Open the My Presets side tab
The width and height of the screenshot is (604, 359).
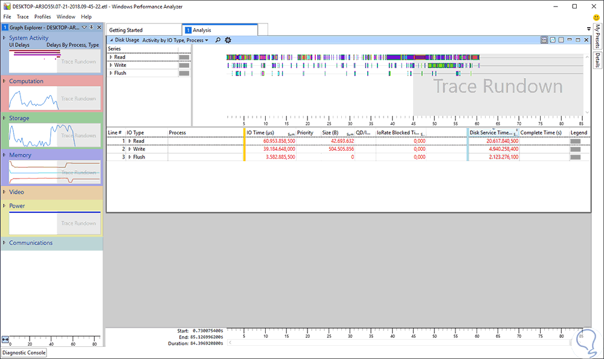[597, 37]
